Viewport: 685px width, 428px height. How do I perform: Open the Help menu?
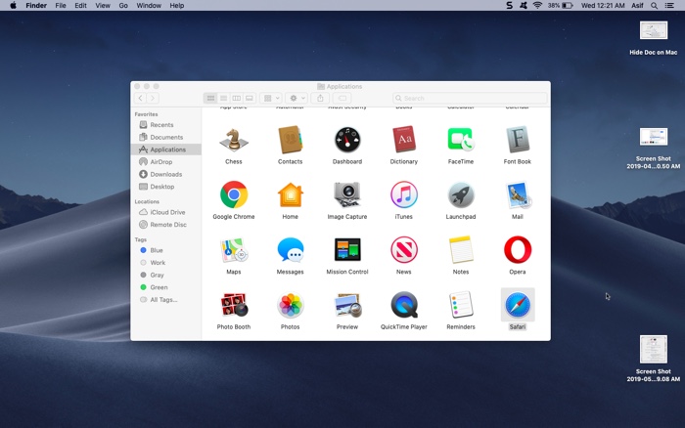[177, 5]
